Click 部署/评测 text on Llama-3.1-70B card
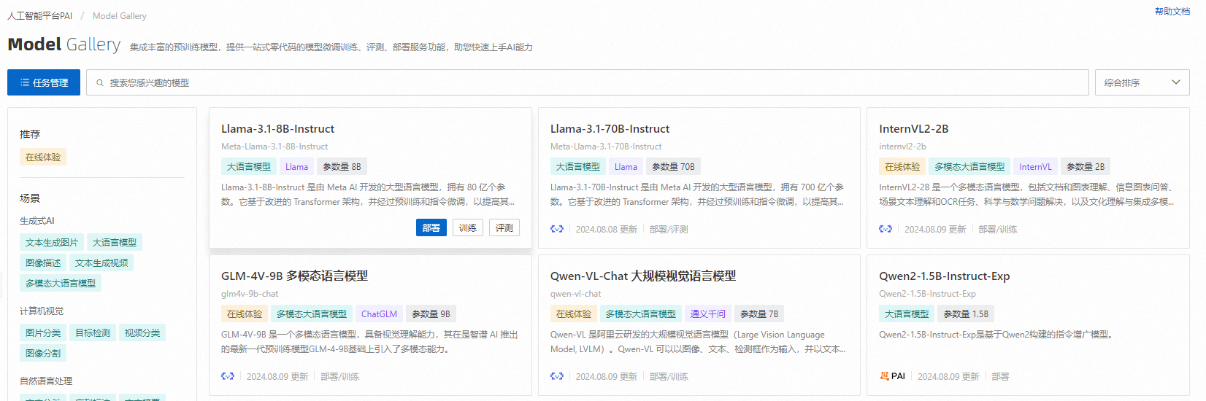This screenshot has width=1206, height=401. pos(669,229)
